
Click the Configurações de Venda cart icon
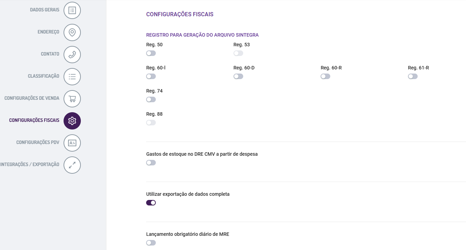pyautogui.click(x=72, y=99)
